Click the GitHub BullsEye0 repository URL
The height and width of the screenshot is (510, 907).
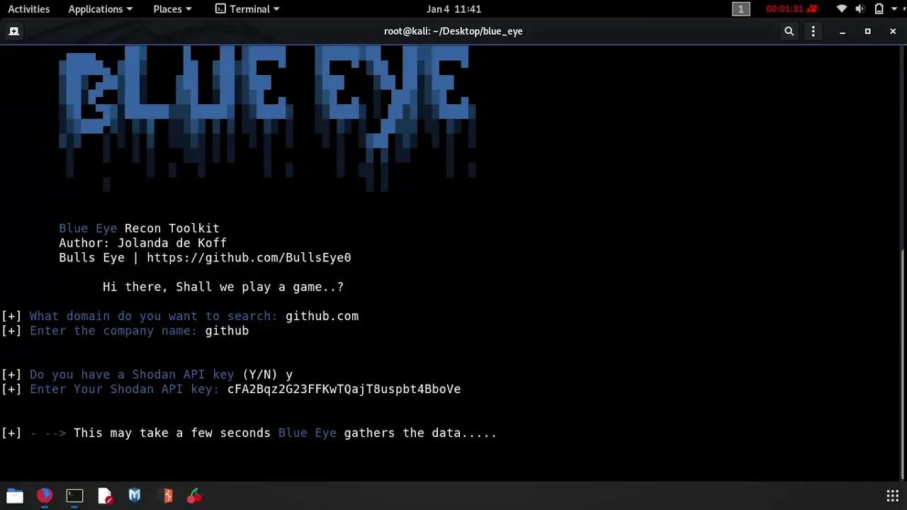[x=249, y=258]
